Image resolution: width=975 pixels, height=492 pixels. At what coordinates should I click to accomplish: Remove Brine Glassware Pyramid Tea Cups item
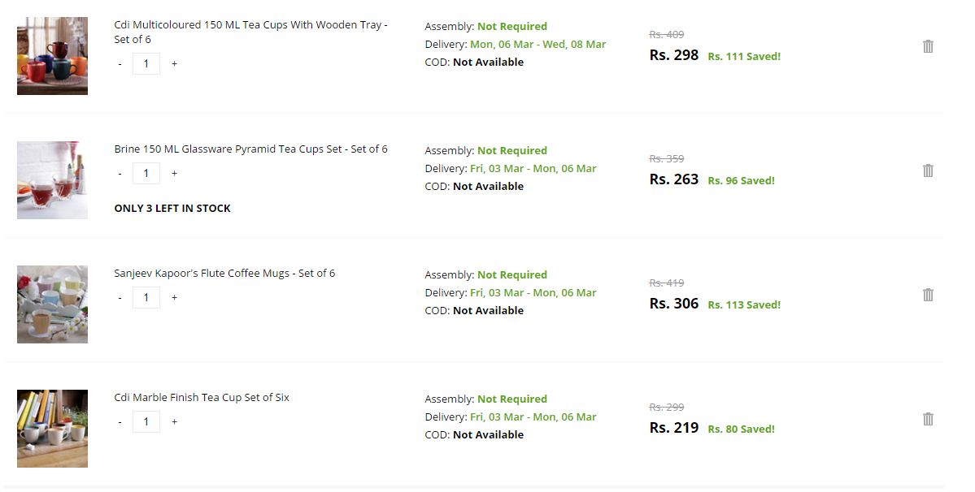tap(928, 170)
